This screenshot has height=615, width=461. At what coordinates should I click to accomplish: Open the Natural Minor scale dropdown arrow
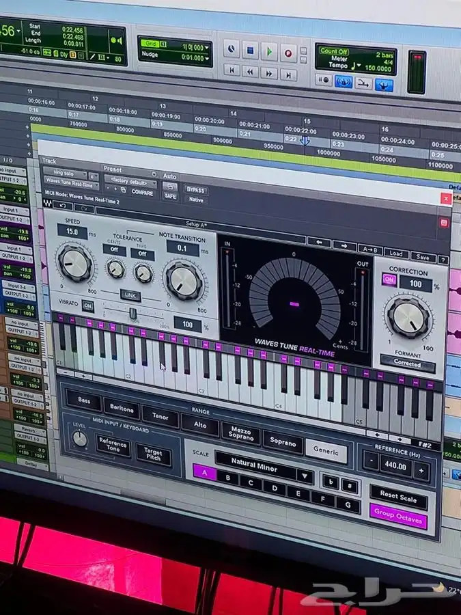(305, 476)
